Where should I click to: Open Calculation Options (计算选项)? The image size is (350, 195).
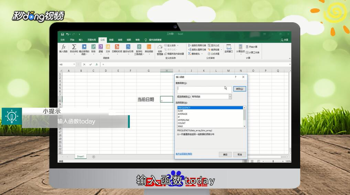240,49
